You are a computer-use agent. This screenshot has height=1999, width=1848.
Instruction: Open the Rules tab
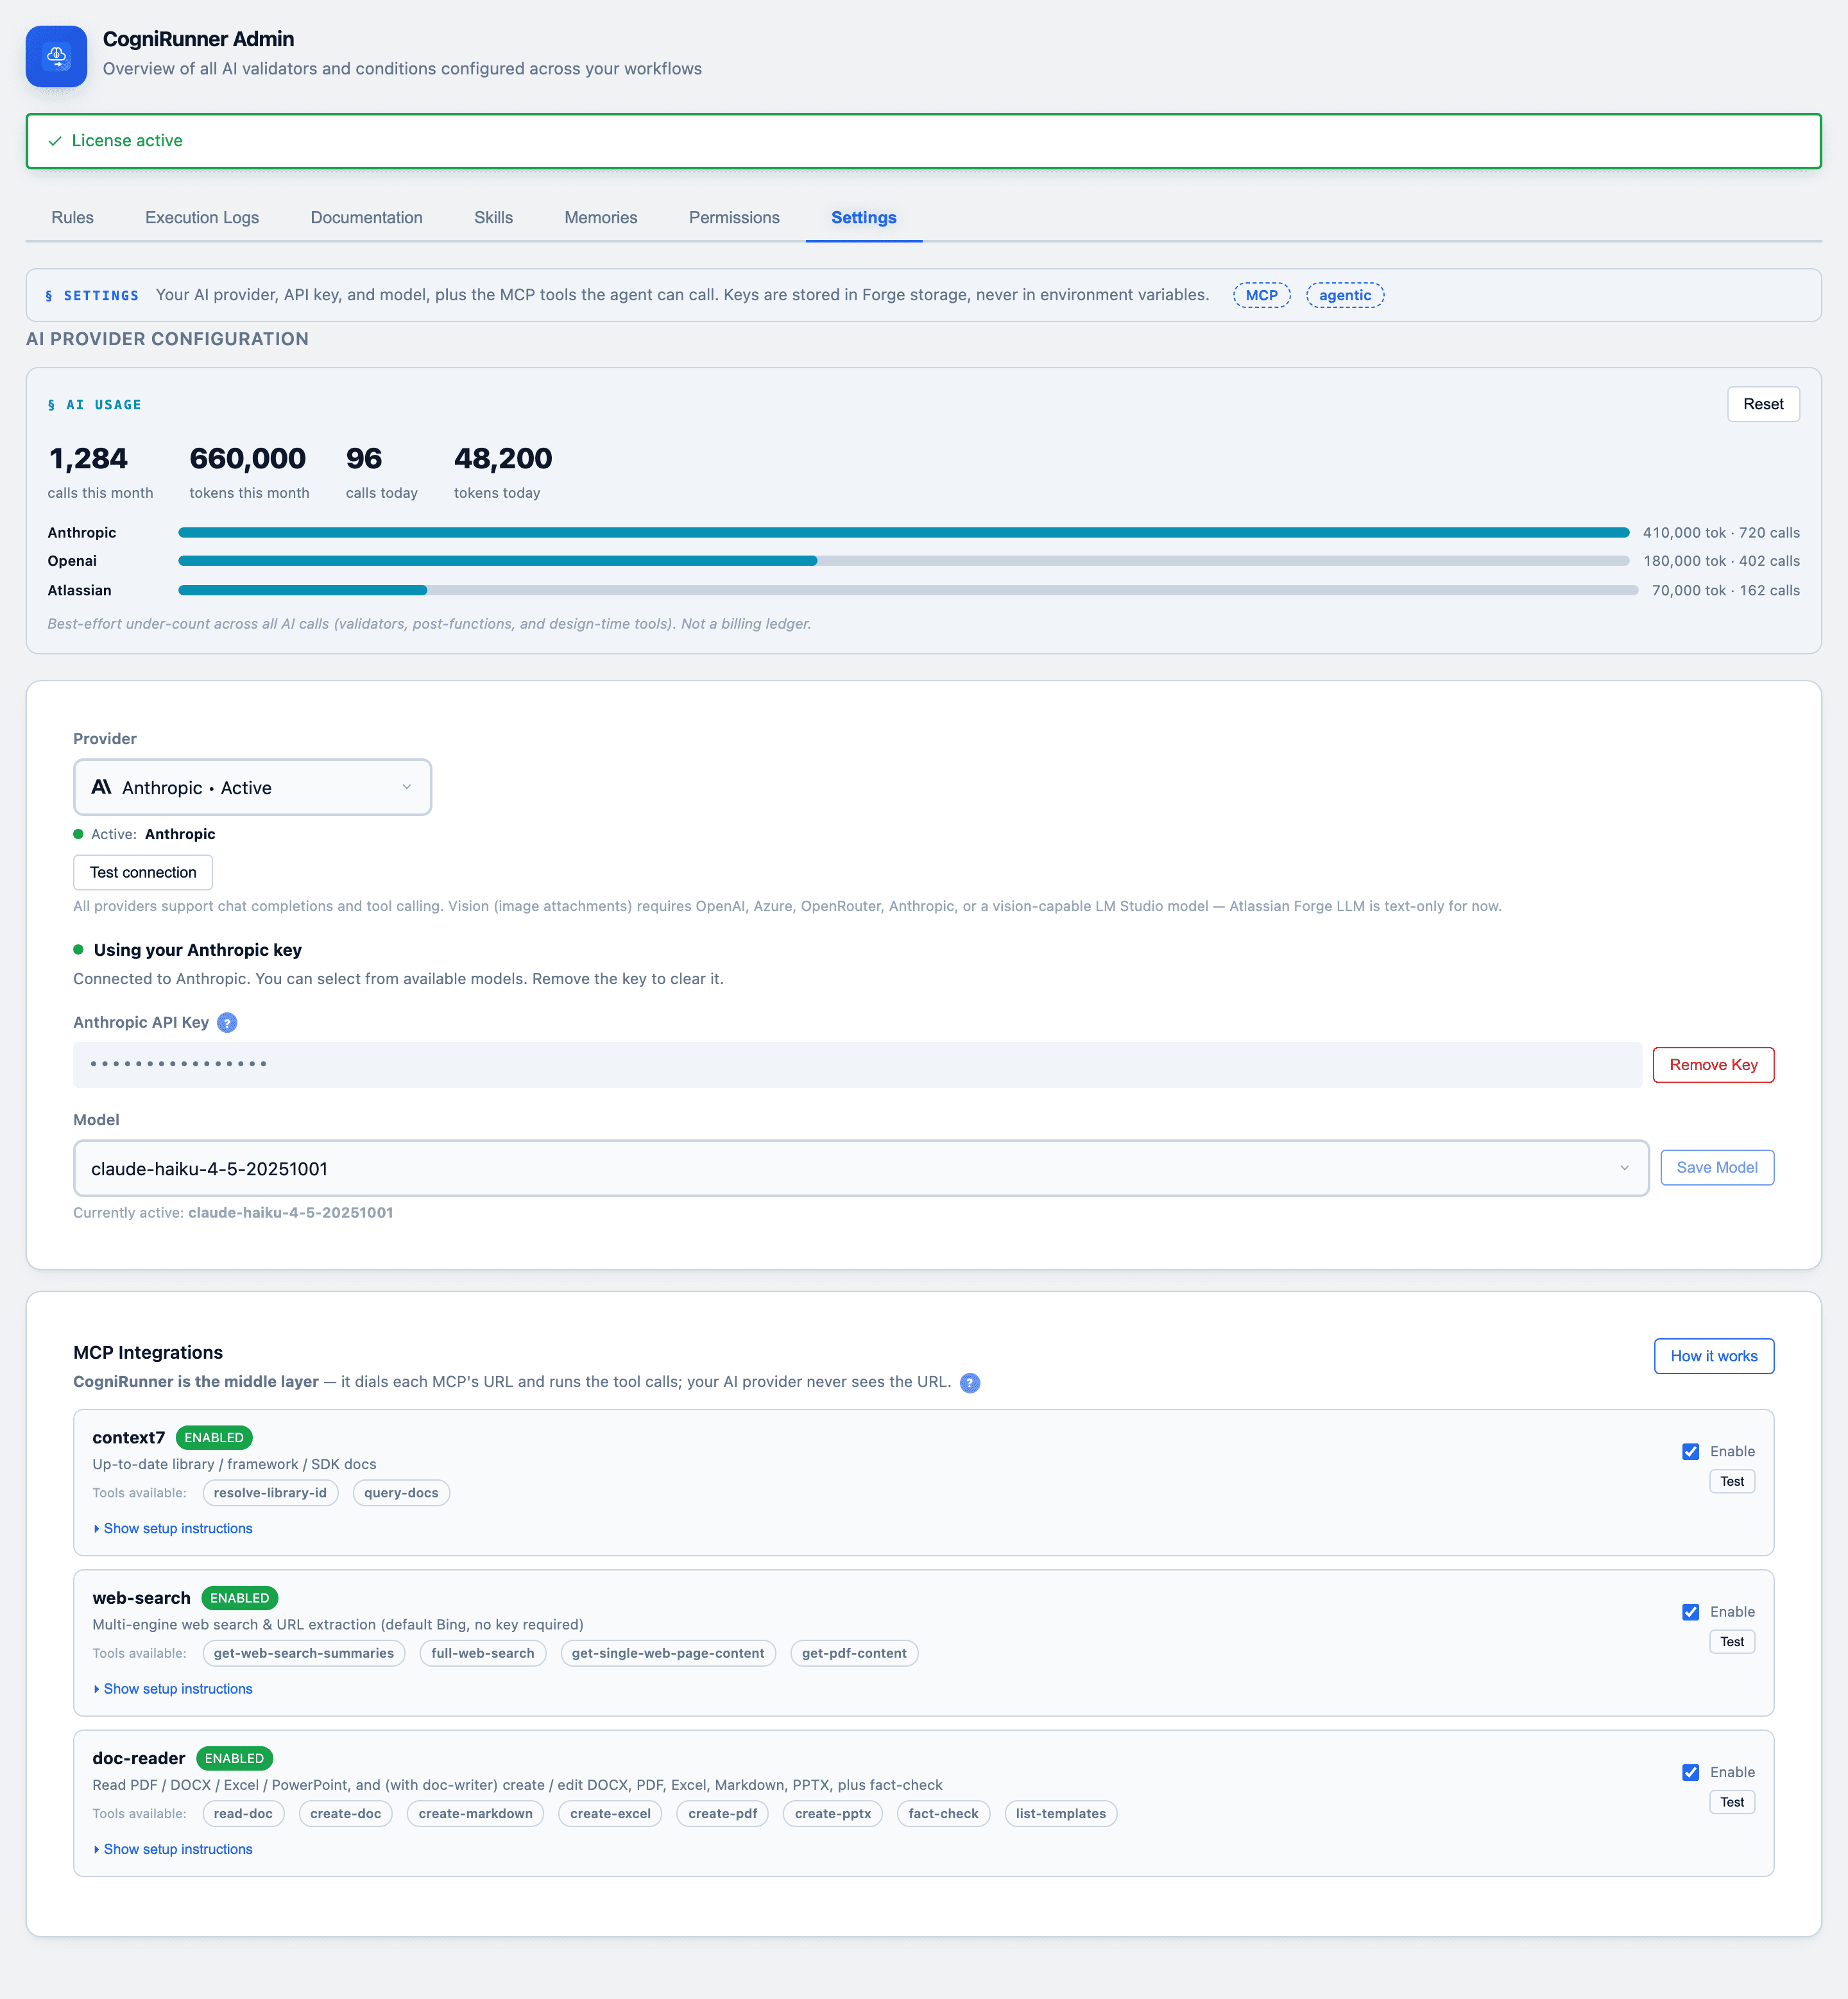point(72,217)
